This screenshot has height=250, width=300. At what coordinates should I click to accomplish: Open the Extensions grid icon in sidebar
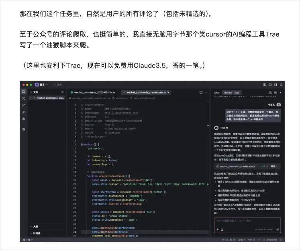(x=24, y=129)
